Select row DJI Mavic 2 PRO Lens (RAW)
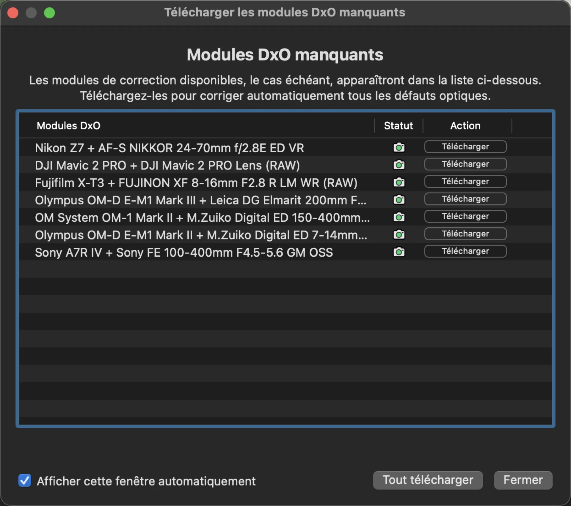This screenshot has height=506, width=571. pyautogui.click(x=285, y=165)
